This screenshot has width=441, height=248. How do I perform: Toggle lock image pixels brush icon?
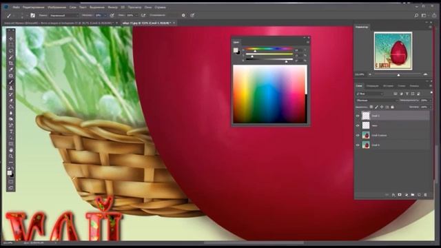[377, 107]
